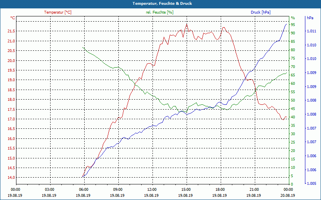Click the green "35" humidity axis value
321x200 pixels.
(x=293, y=126)
